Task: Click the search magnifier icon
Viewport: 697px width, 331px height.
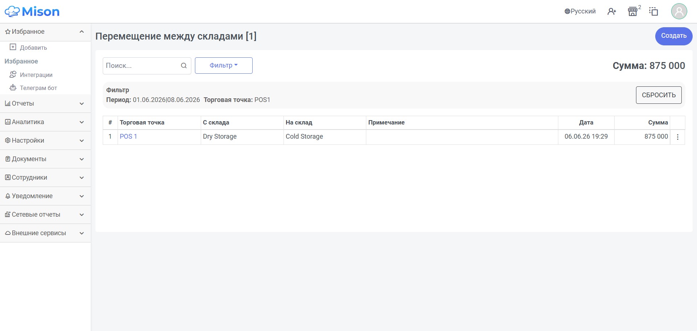Action: (x=184, y=66)
